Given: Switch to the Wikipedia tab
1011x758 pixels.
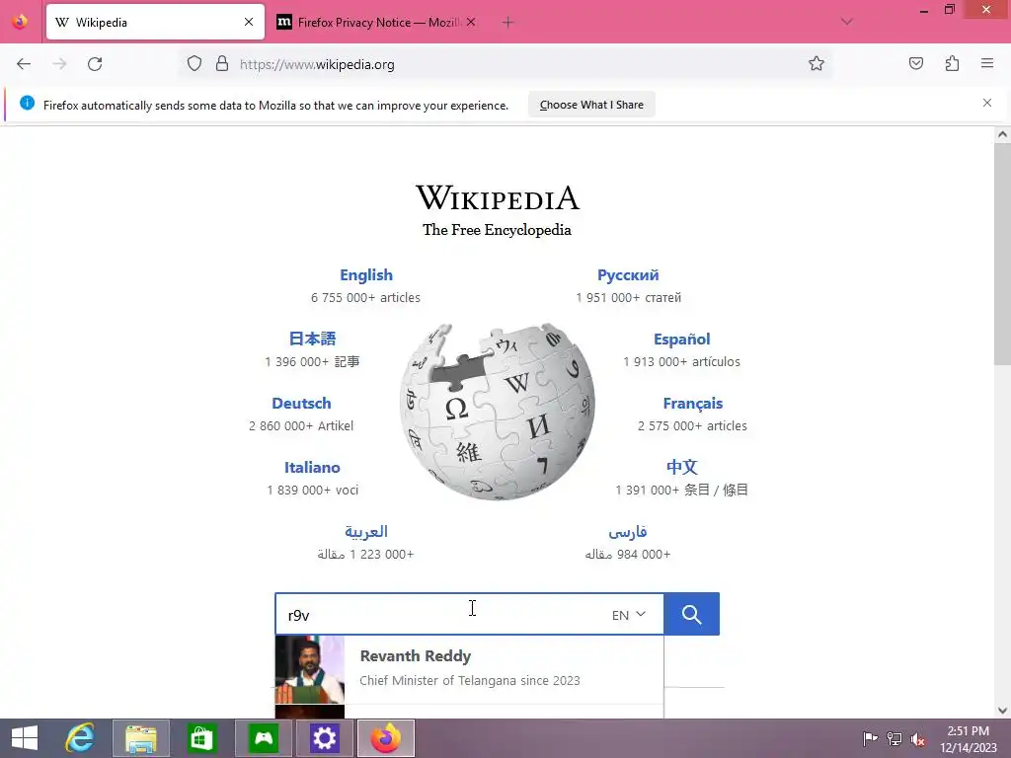Looking at the screenshot, I should click(155, 22).
